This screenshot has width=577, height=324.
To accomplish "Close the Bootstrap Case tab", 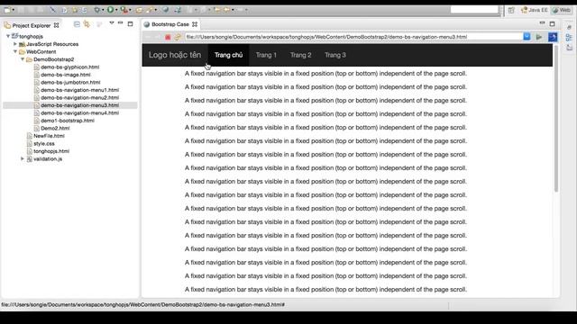I will pyautogui.click(x=195, y=24).
